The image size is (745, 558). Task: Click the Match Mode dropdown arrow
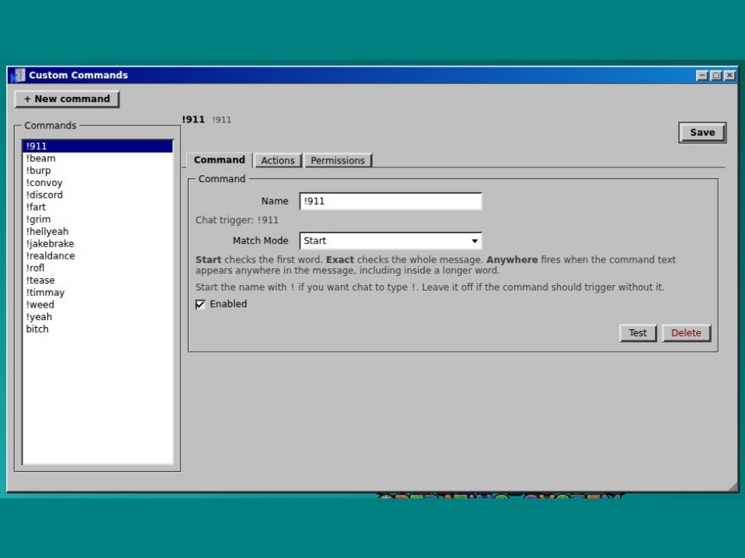474,241
